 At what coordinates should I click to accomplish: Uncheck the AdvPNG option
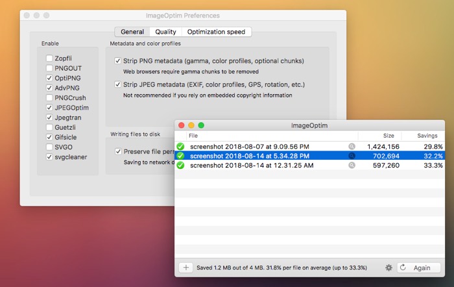[x=49, y=88]
